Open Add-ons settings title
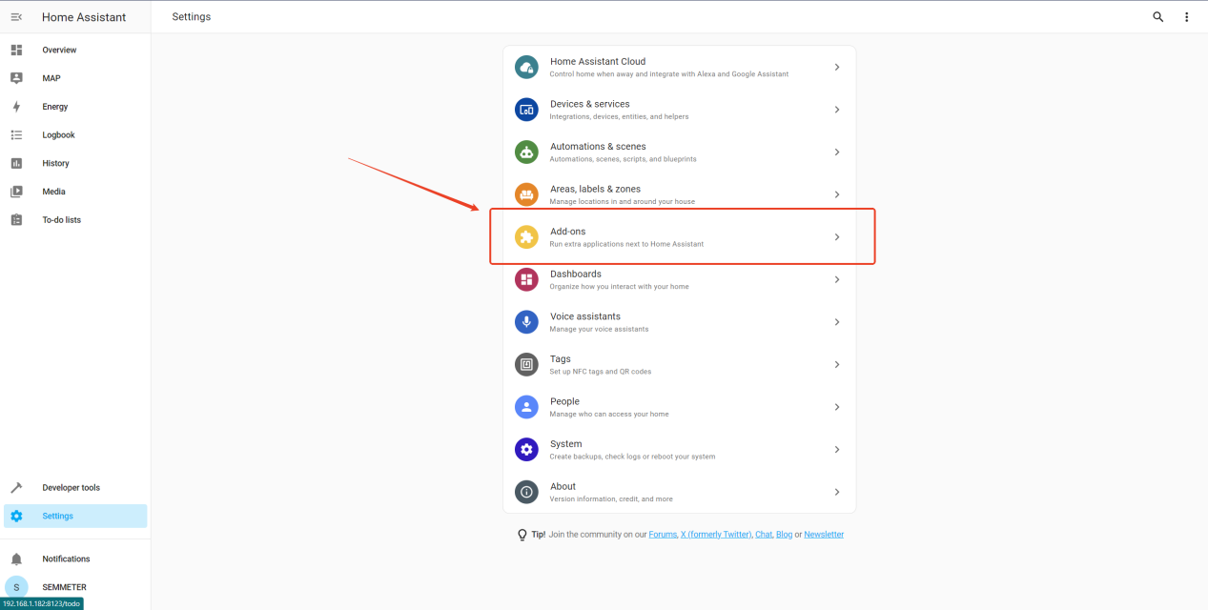The height and width of the screenshot is (610, 1208). tap(568, 232)
